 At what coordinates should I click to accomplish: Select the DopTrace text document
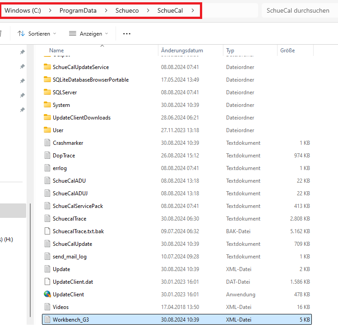pyautogui.click(x=64, y=156)
